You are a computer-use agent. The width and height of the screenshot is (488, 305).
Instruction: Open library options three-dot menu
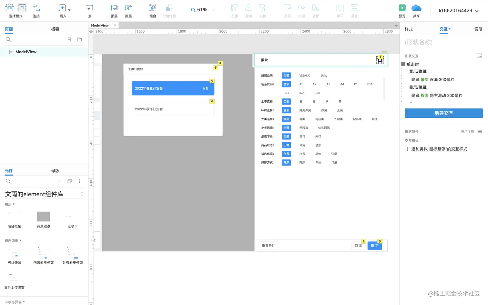click(x=79, y=181)
